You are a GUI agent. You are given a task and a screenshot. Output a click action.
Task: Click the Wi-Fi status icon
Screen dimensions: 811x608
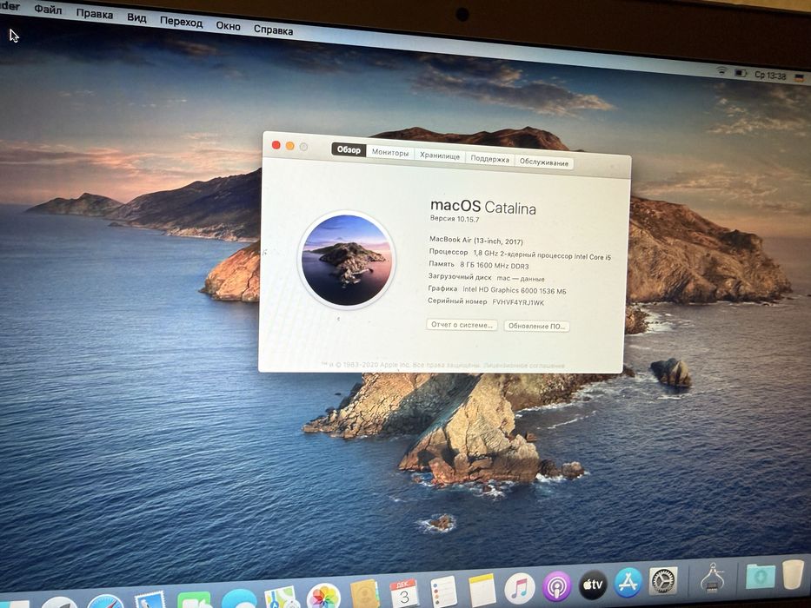click(x=722, y=71)
